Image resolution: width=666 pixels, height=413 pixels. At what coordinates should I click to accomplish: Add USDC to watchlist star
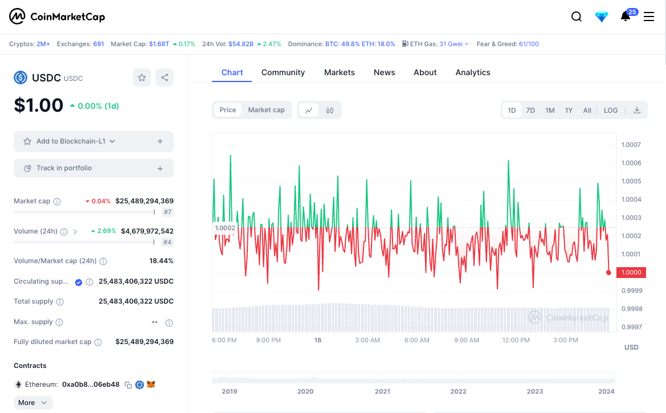point(142,77)
